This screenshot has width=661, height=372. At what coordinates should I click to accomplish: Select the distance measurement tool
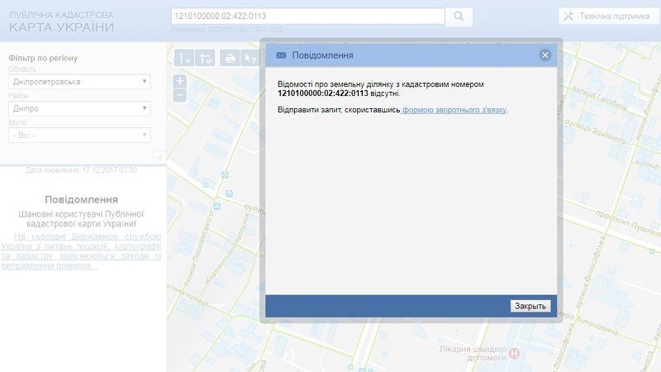[x=184, y=58]
